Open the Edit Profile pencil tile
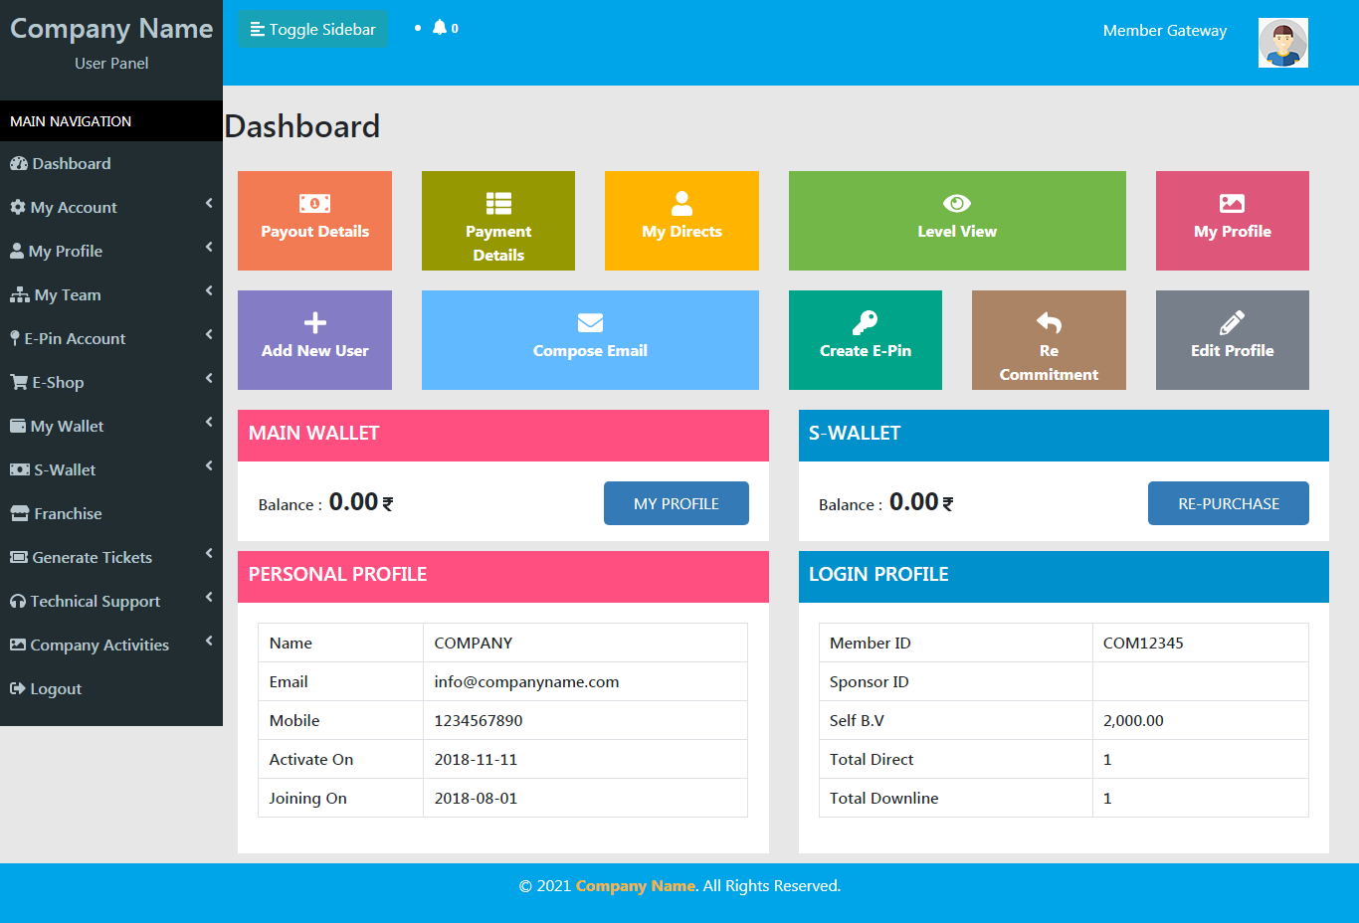Image resolution: width=1359 pixels, height=923 pixels. click(1232, 339)
